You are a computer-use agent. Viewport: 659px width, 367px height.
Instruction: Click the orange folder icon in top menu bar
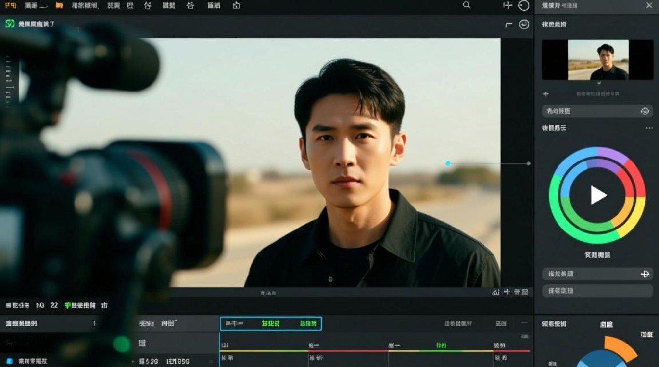coord(59,6)
